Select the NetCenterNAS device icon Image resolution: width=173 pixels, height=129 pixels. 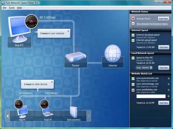pos(73,112)
